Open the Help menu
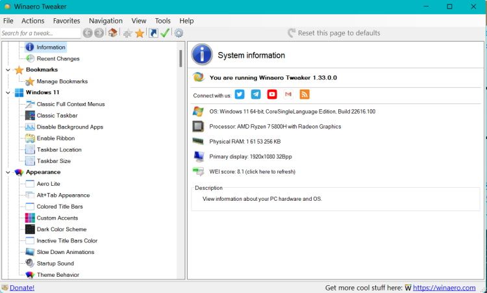The height and width of the screenshot is (293, 487). coord(186,21)
